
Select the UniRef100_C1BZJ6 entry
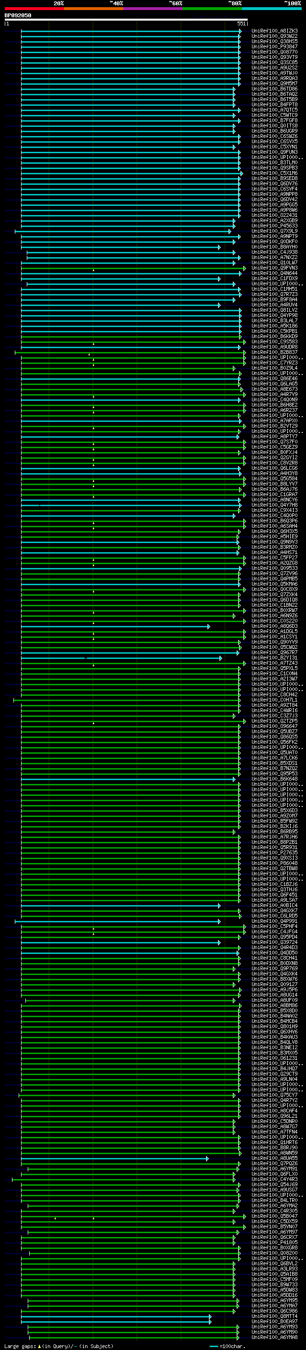(x=274, y=884)
